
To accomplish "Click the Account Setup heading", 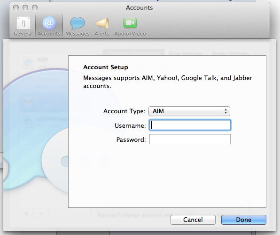I will (x=106, y=67).
